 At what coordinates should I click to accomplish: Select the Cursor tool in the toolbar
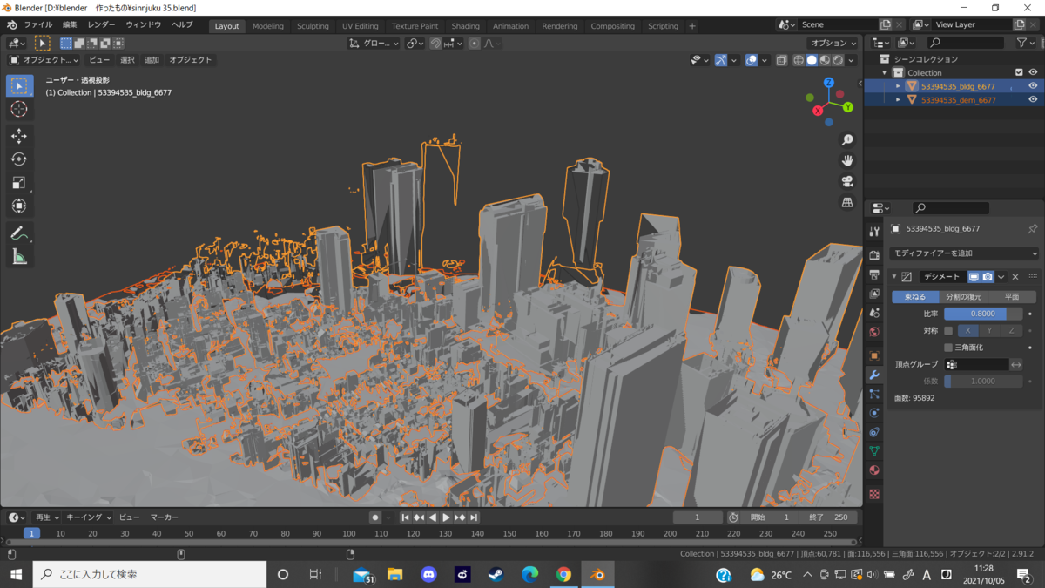[x=19, y=110]
